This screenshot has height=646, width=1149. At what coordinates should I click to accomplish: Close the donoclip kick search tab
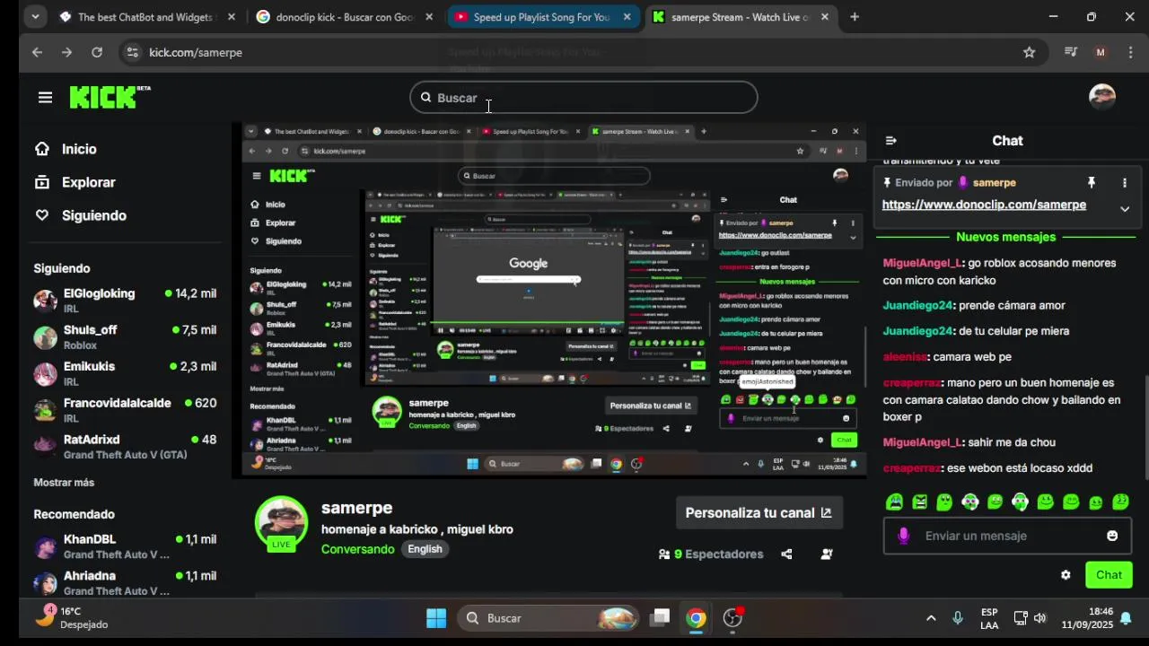[429, 16]
